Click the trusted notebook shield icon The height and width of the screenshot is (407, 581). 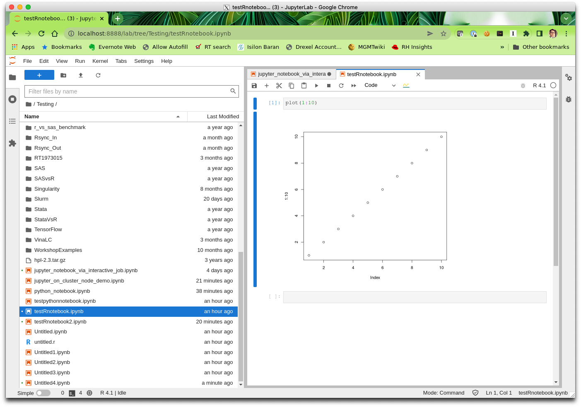pos(475,393)
